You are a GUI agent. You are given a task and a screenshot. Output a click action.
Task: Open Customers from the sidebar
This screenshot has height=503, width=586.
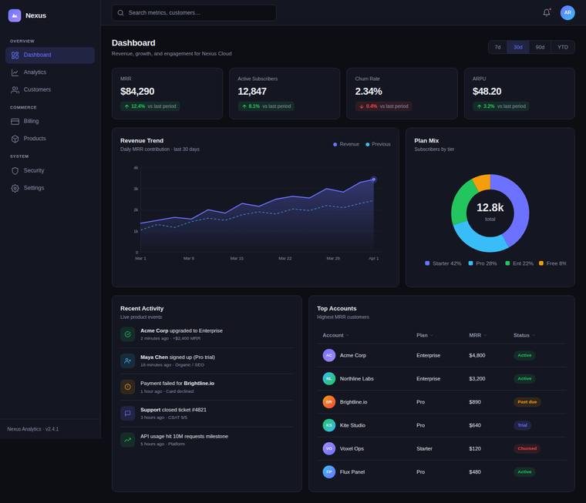pyautogui.click(x=50, y=90)
